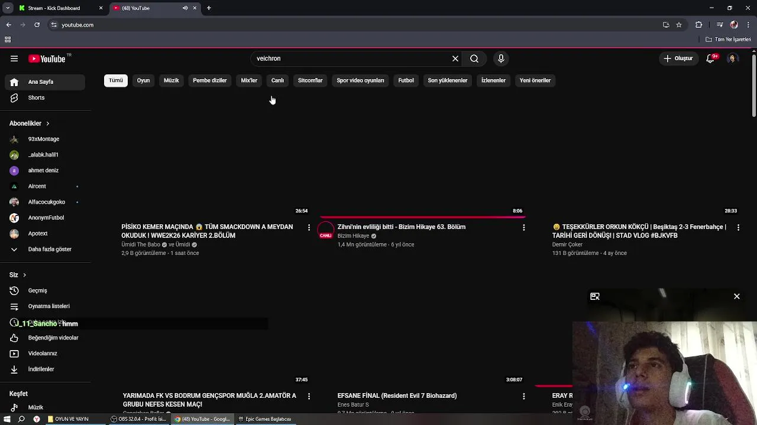757x425 pixels.
Task: Open OBS 32.0.4 in the taskbar
Action: point(139,419)
